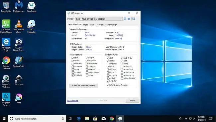The height and width of the screenshot is (122, 216).
Task: Open the Krita desktop shortcut
Action: pos(19,98)
